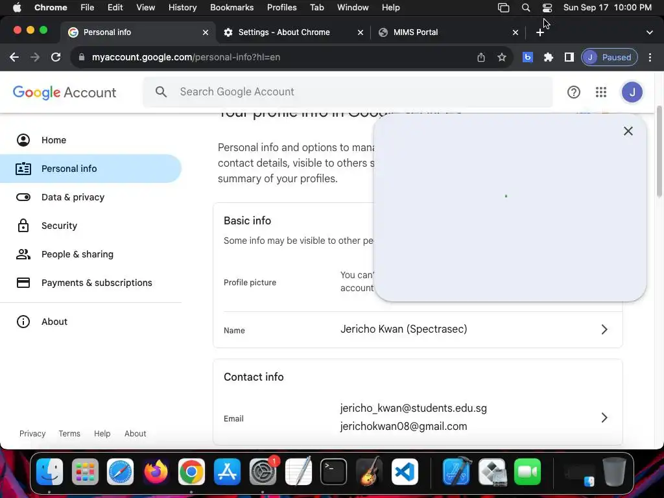Open the Google Account help icon

click(x=574, y=92)
